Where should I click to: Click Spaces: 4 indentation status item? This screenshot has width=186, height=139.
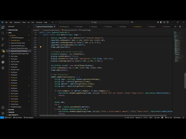pos(139,118)
